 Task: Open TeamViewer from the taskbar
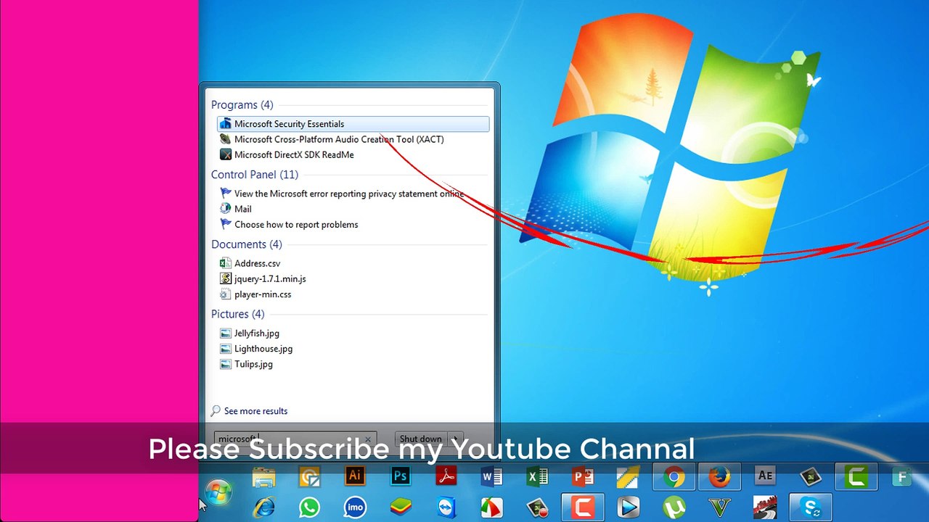447,507
